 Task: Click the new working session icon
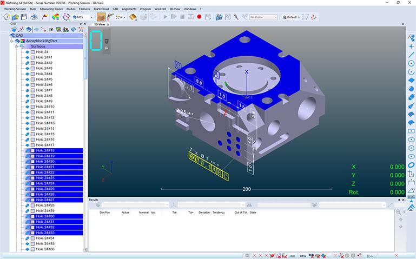pos(6,17)
